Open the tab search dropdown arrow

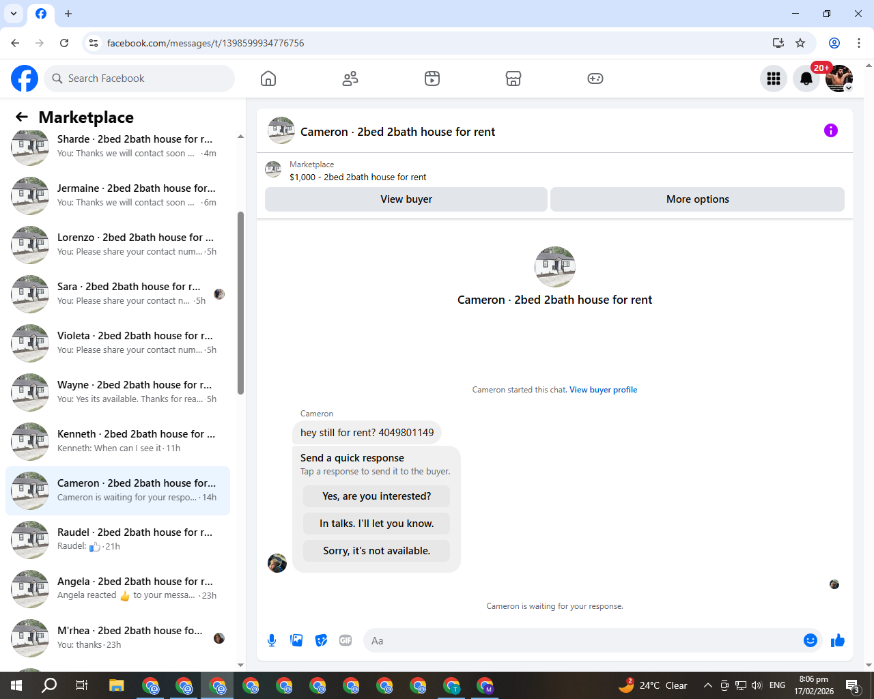click(x=14, y=14)
